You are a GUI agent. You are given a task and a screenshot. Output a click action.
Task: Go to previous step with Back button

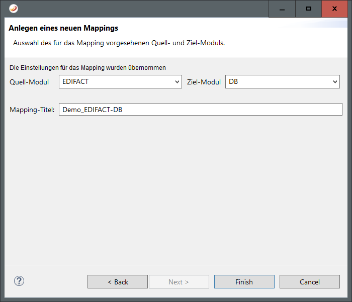click(x=118, y=282)
